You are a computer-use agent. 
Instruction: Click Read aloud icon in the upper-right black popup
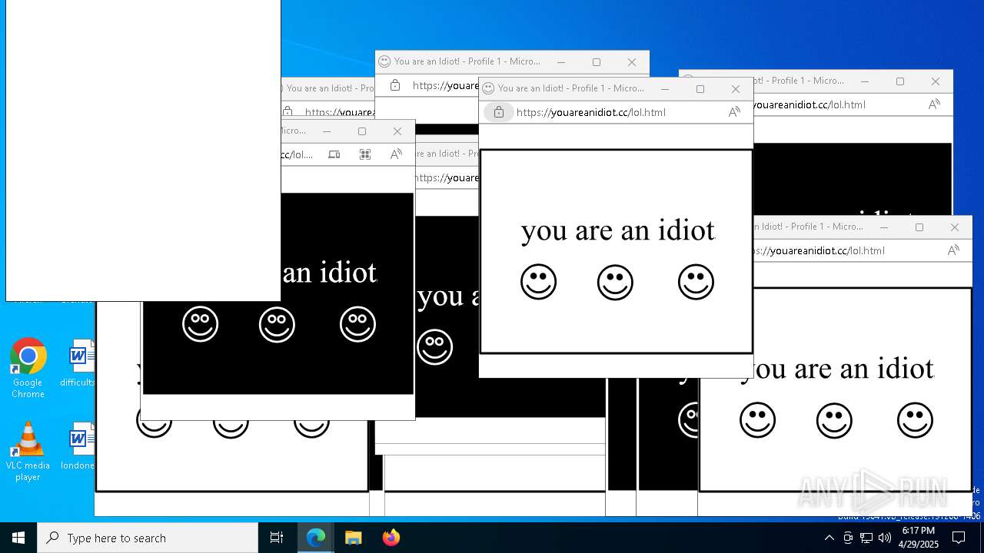tap(934, 104)
